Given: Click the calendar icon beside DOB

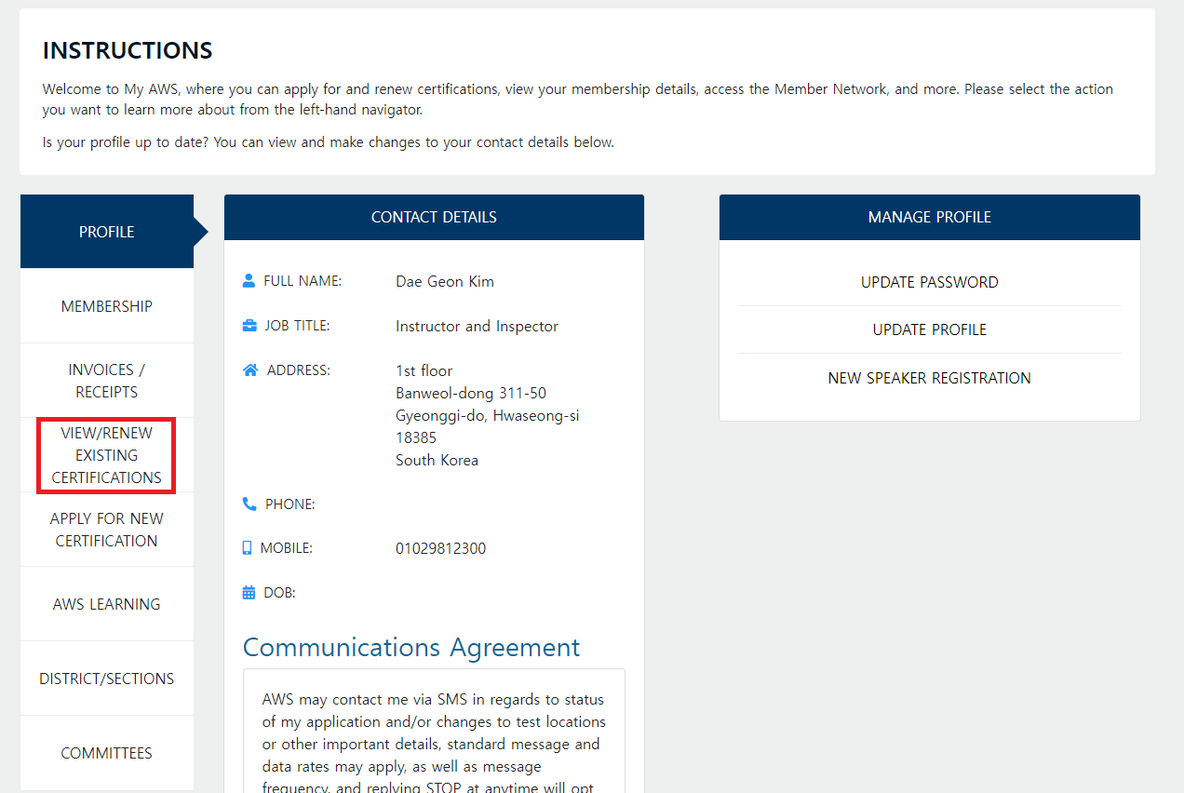Looking at the screenshot, I should pos(249,593).
